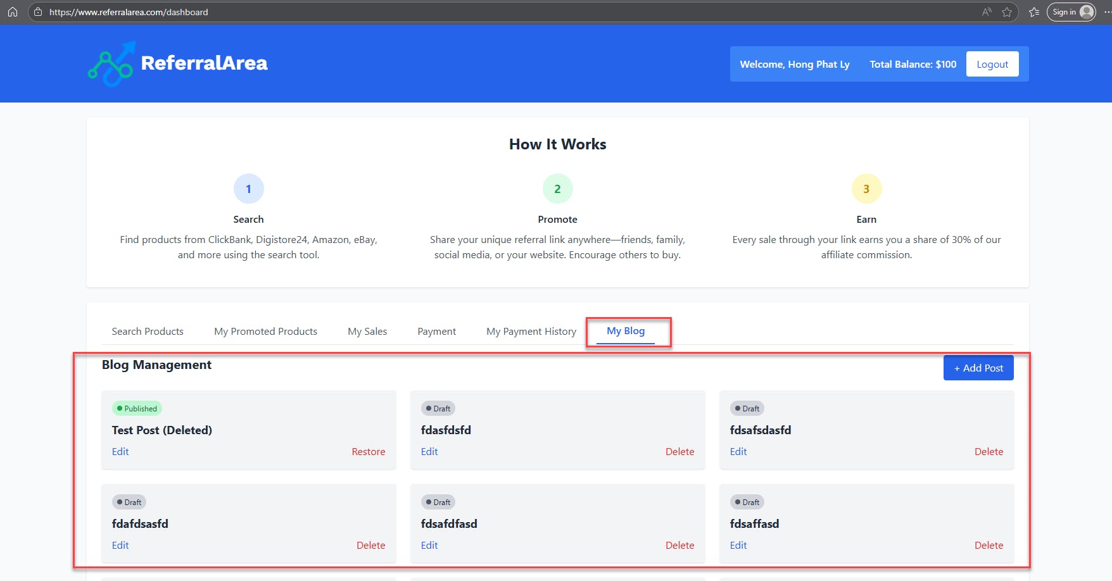The width and height of the screenshot is (1112, 581).
Task: Add page to favorites star icon
Action: pyautogui.click(x=1007, y=12)
